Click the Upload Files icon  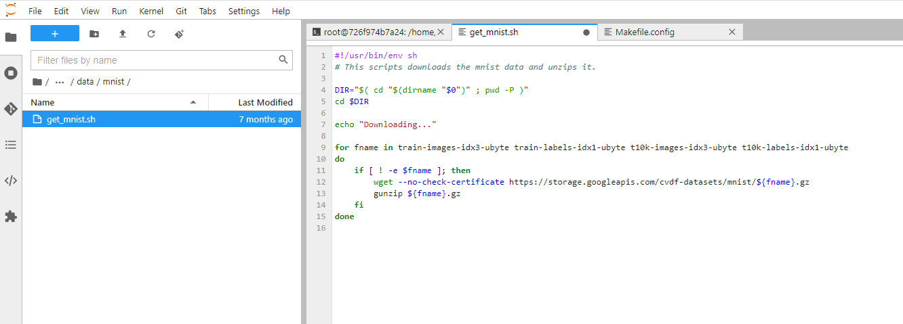(x=123, y=33)
